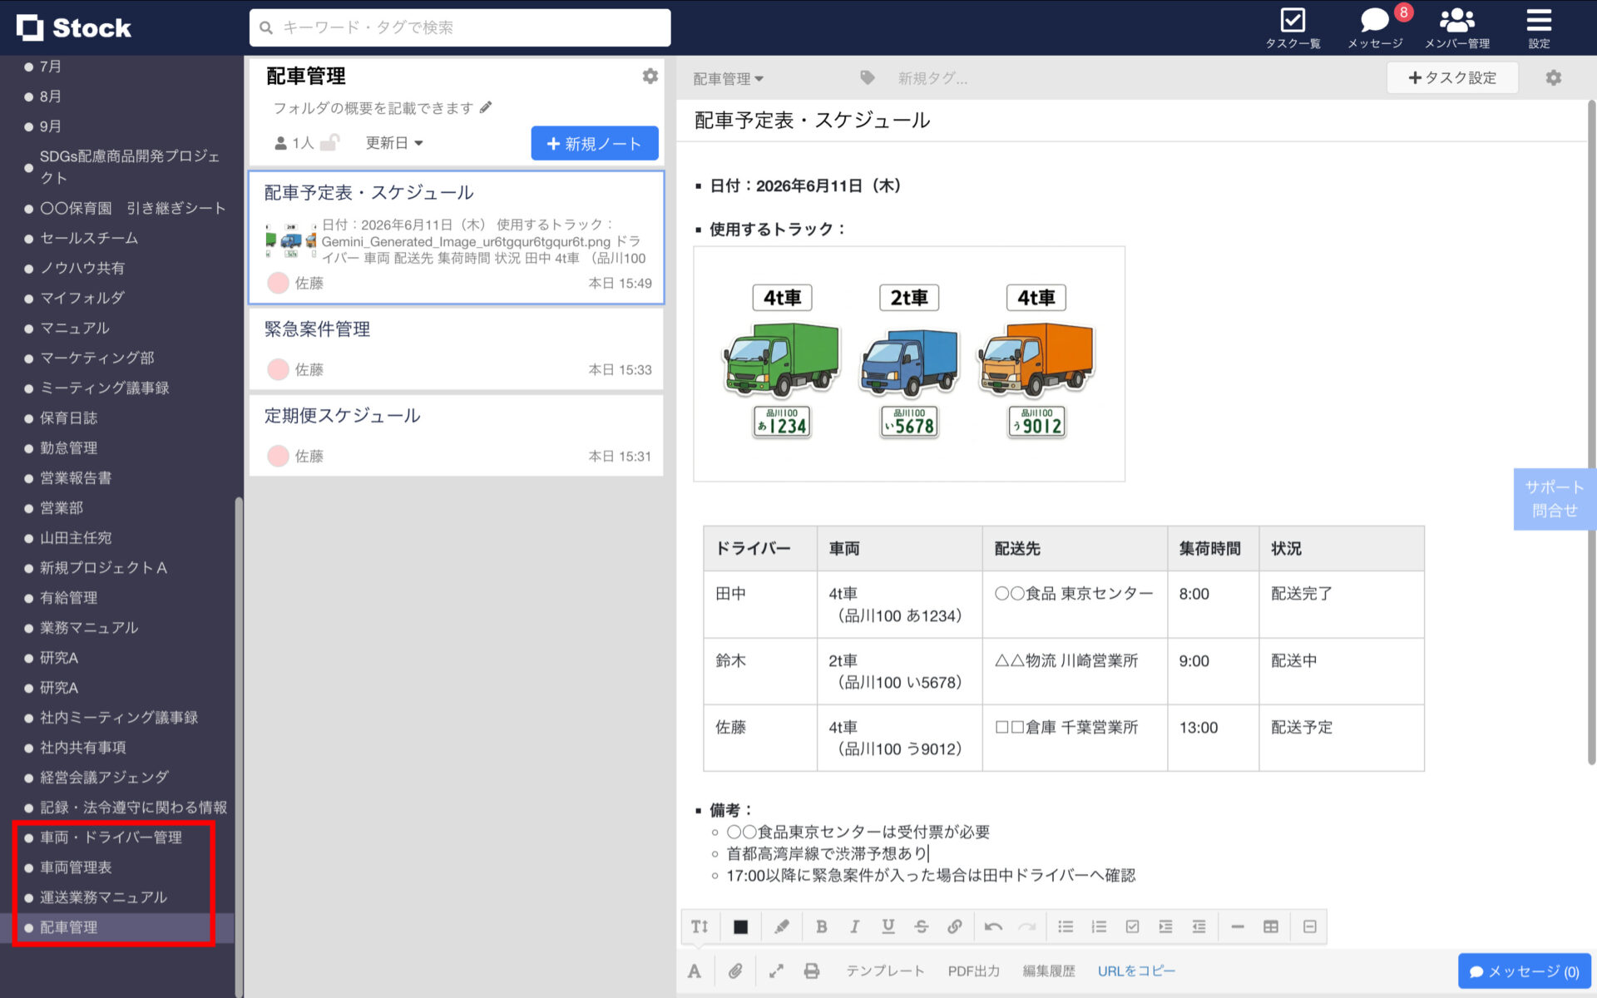Open the 緊急案件管理 note

(456, 348)
